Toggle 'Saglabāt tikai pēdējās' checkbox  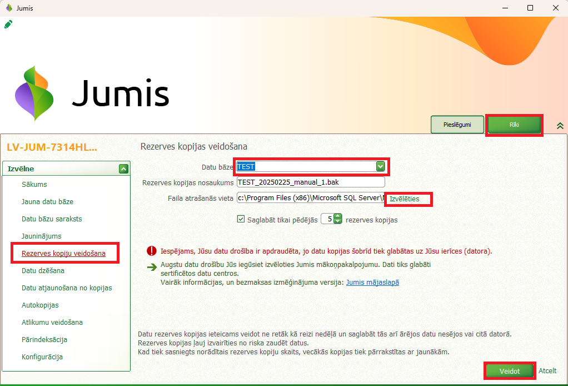click(241, 219)
